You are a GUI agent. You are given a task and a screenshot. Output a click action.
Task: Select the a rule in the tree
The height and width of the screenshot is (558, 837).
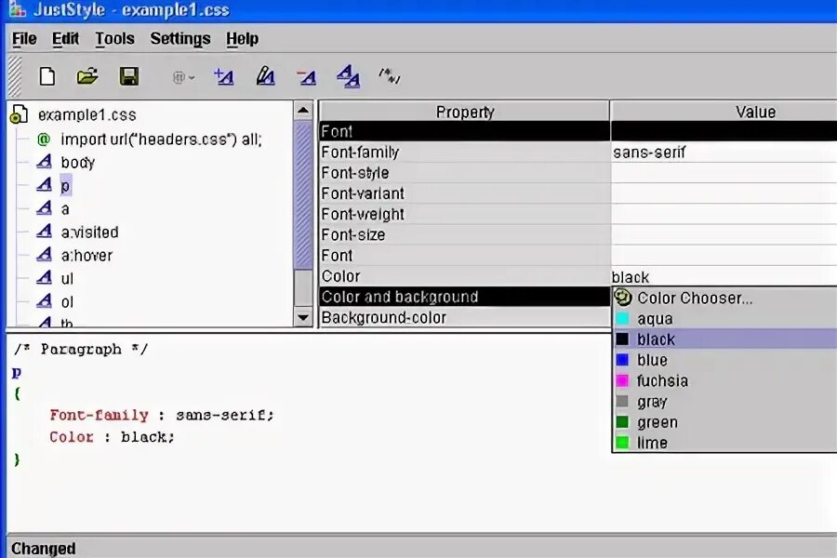click(65, 208)
